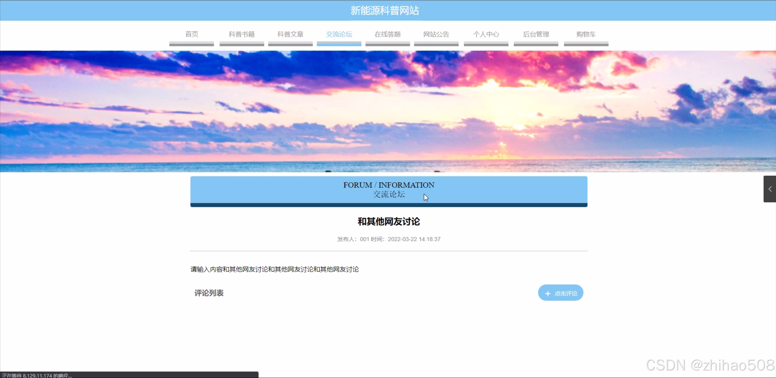
Task: Click the post title 和其他网友讨论
Action: coord(388,222)
